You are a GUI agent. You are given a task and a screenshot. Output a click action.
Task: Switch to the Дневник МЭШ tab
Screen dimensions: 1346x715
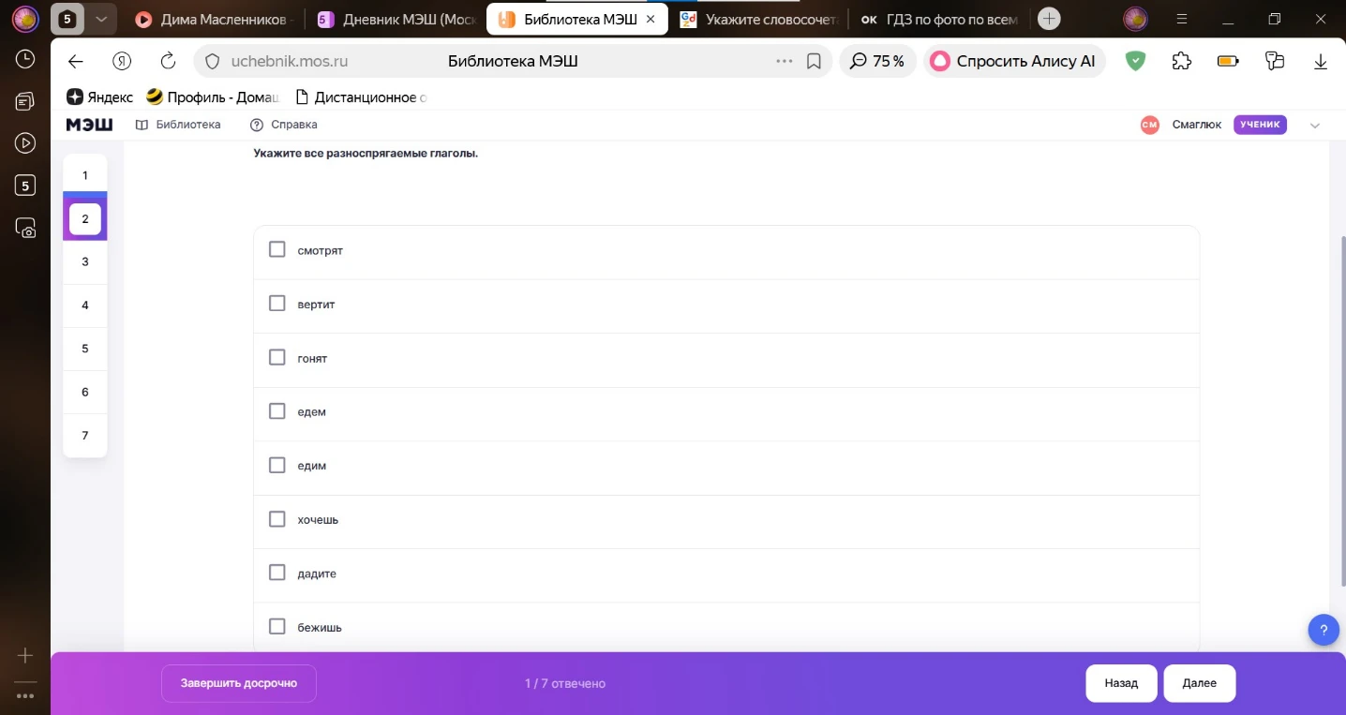click(x=396, y=19)
